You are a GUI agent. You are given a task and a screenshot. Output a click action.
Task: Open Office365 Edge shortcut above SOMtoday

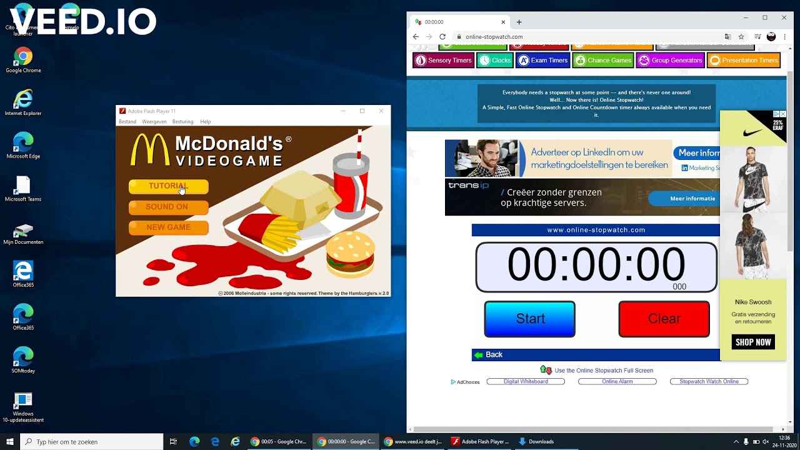tap(23, 318)
